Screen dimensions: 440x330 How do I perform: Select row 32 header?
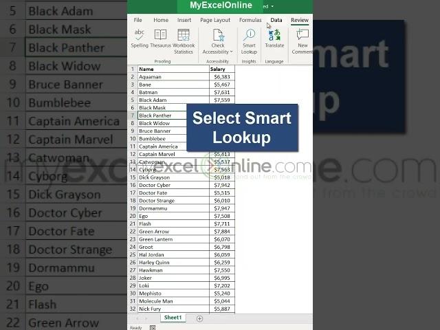coord(133,309)
